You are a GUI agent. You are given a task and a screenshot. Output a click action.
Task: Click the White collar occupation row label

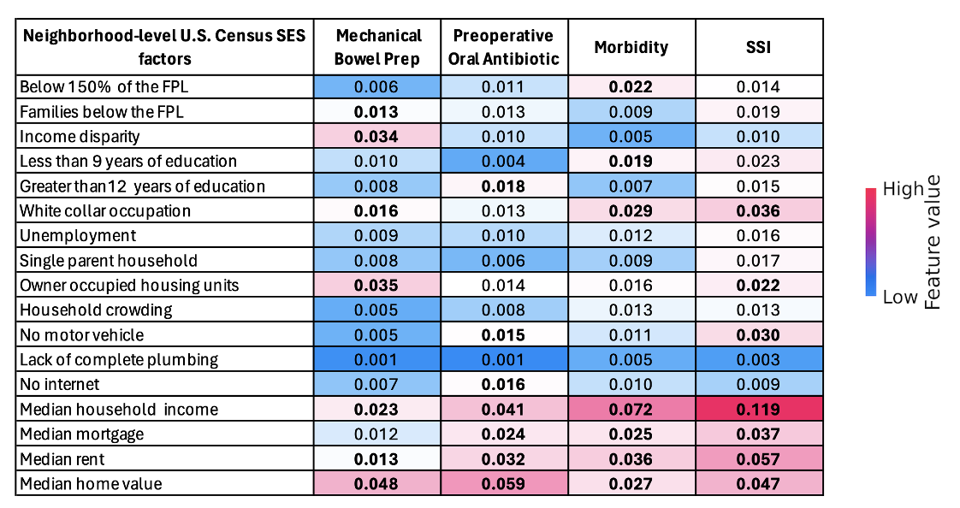104,210
